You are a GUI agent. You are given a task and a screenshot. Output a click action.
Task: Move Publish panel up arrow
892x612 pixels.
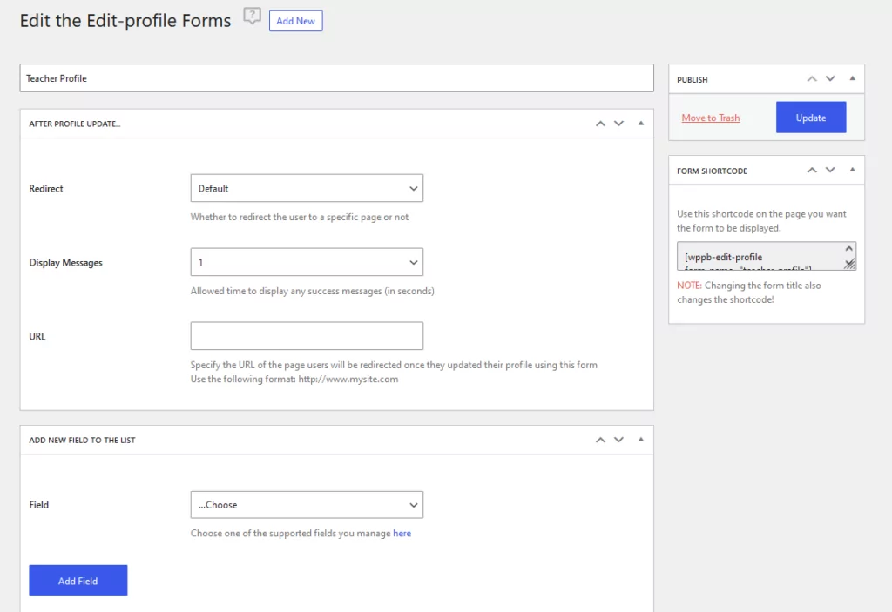tap(812, 79)
